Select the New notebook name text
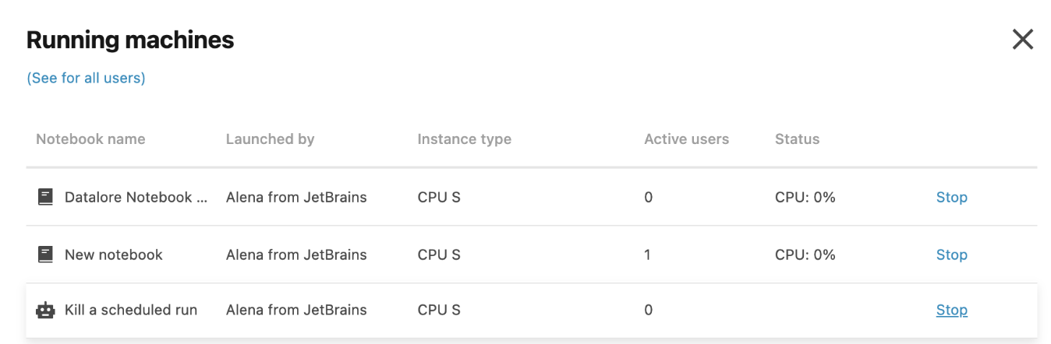The height and width of the screenshot is (344, 1051). click(x=114, y=255)
